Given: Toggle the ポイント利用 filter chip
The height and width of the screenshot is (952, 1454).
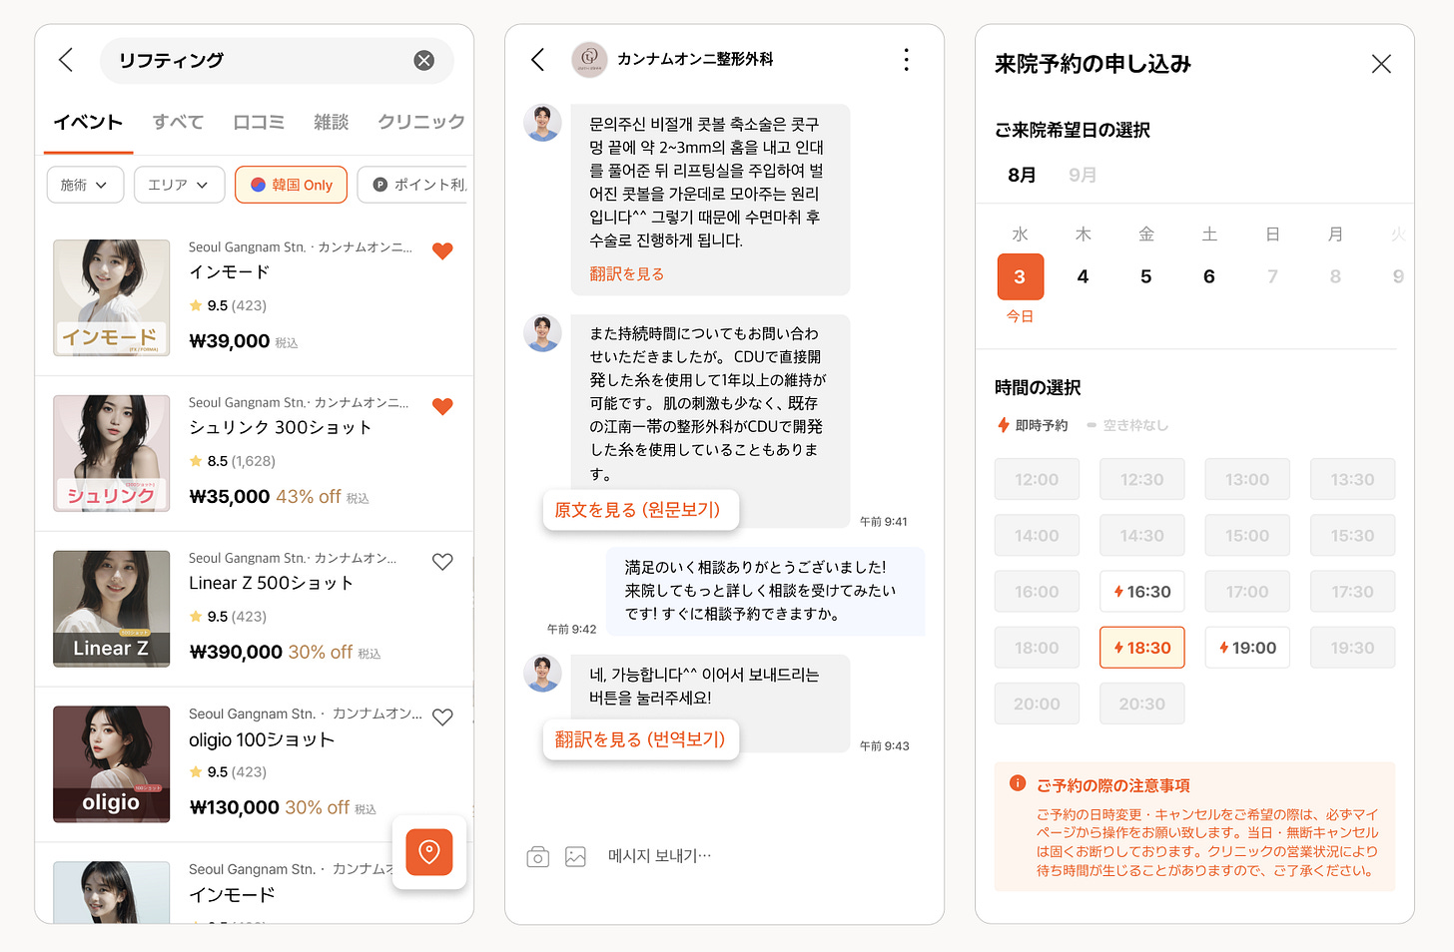Looking at the screenshot, I should (412, 185).
